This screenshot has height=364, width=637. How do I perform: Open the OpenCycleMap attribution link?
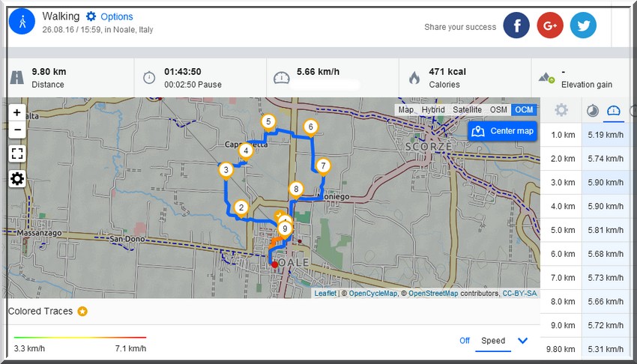point(373,294)
